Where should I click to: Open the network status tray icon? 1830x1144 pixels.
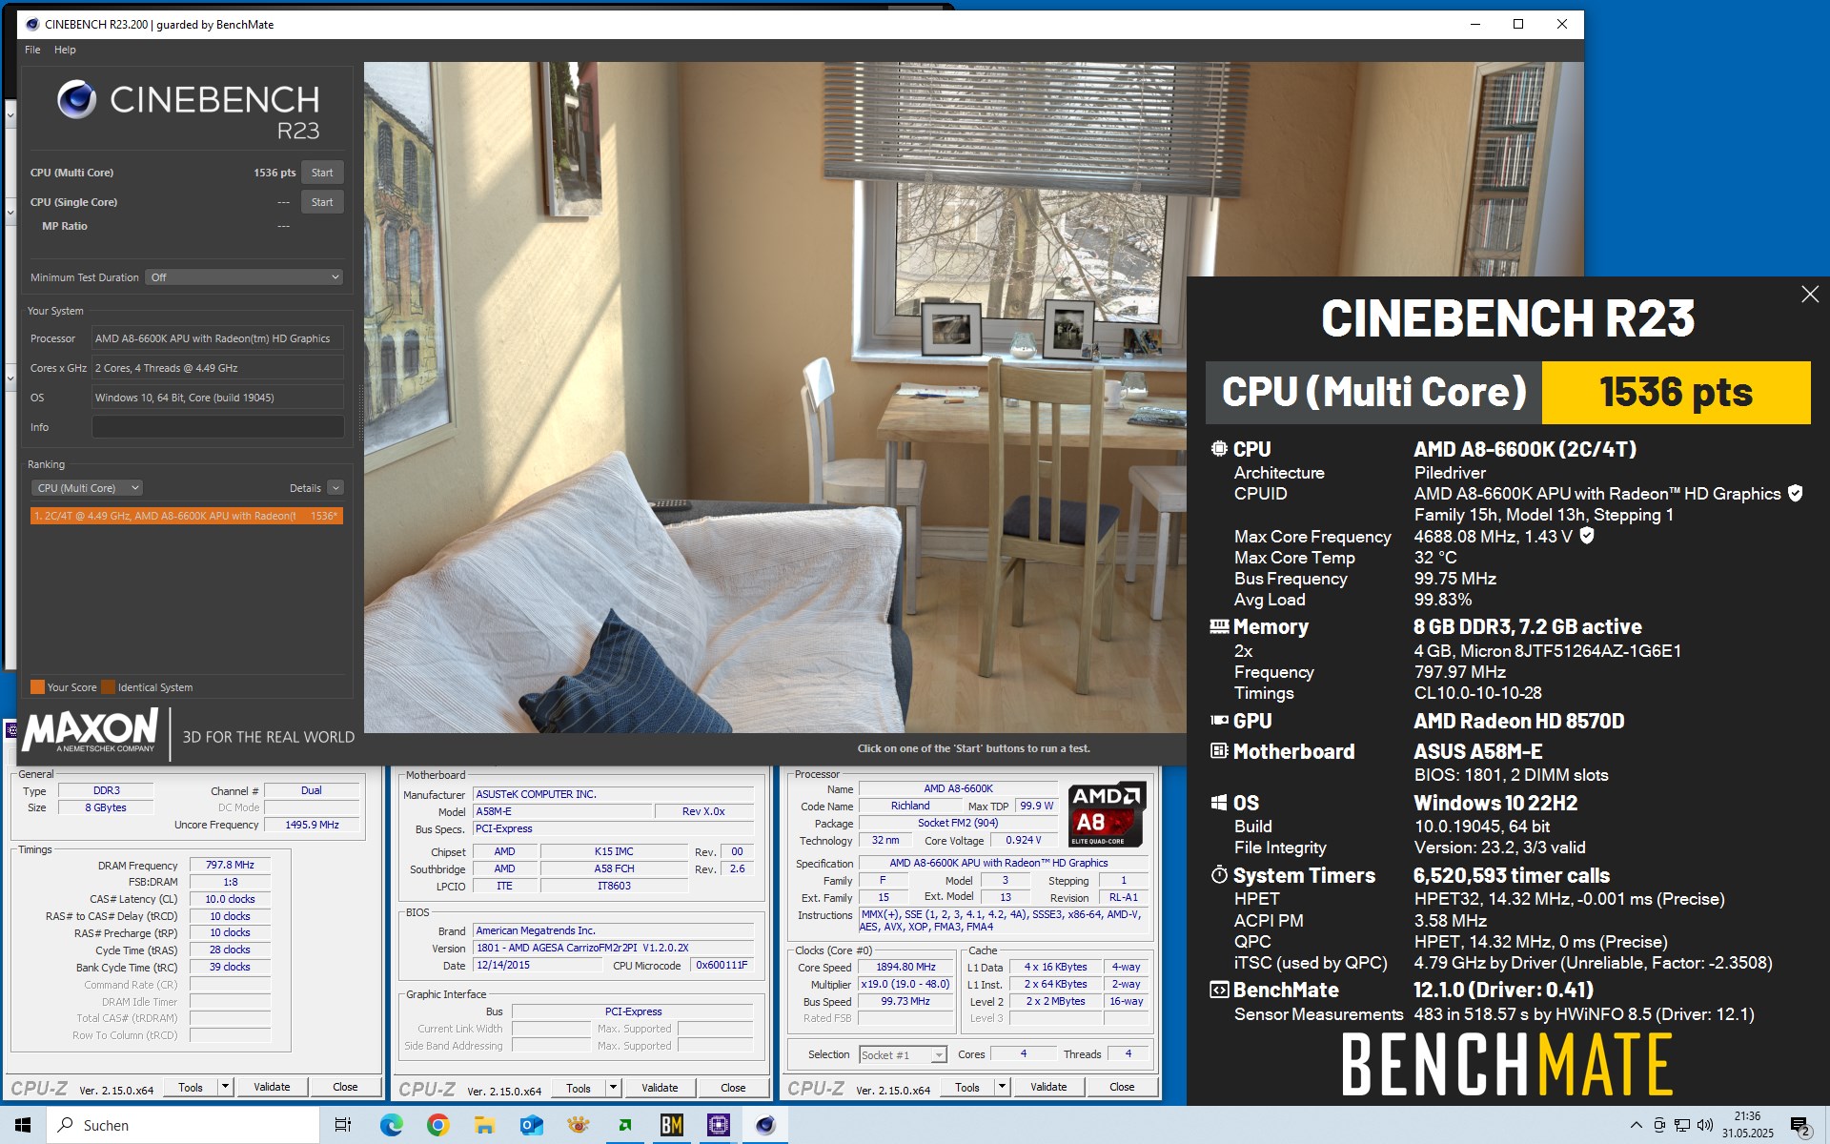pos(1682,1125)
